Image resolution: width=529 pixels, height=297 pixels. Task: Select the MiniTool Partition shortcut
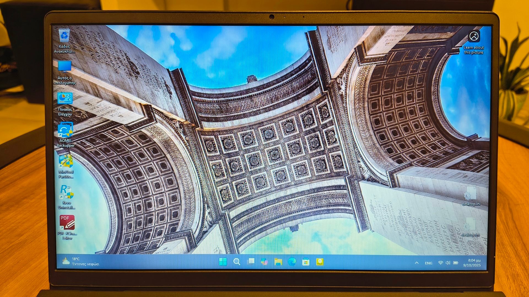coord(66,161)
